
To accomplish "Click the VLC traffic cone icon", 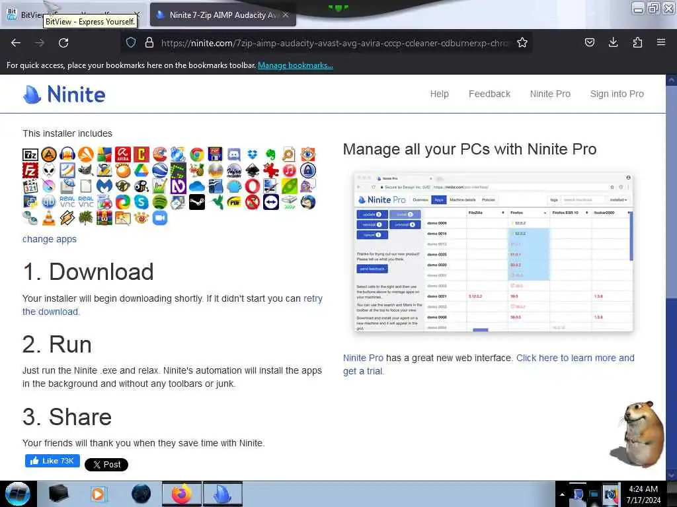I will pyautogui.click(x=49, y=218).
